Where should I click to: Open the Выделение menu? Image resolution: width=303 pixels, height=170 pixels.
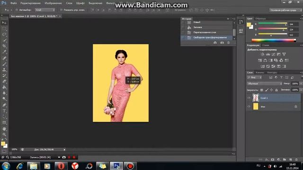(96, 3)
